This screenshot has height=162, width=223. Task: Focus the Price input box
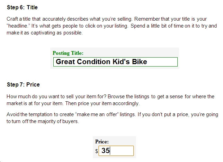click(116, 151)
